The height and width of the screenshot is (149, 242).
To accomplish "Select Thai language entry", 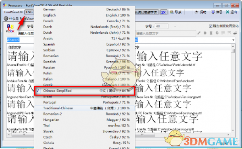I will [85, 126].
